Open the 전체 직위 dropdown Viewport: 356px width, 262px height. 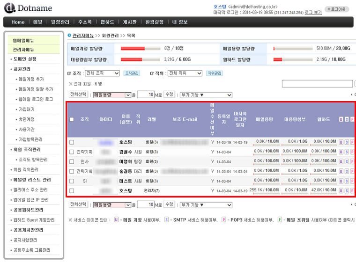[184, 73]
